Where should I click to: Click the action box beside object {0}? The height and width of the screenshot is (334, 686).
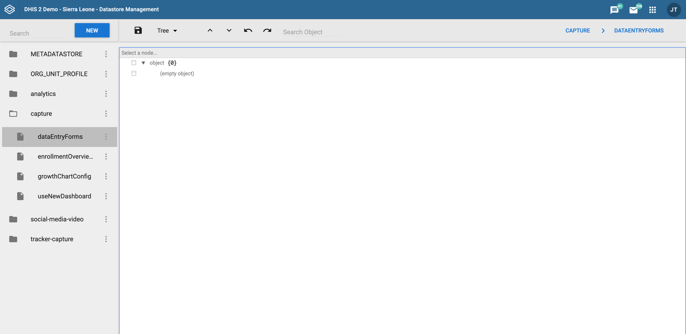click(134, 63)
